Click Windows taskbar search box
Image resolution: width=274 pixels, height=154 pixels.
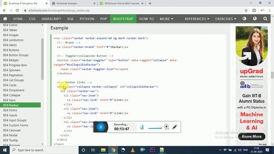[44, 150]
